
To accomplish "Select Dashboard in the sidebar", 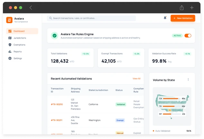I will pos(22,31).
